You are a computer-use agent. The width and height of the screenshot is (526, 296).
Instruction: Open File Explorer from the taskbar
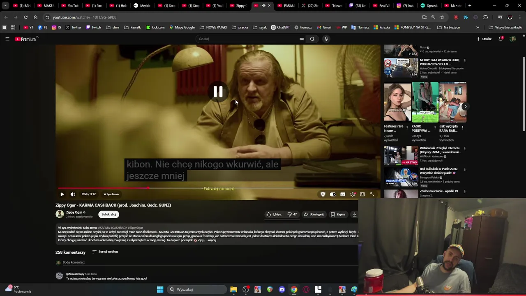[233, 289]
